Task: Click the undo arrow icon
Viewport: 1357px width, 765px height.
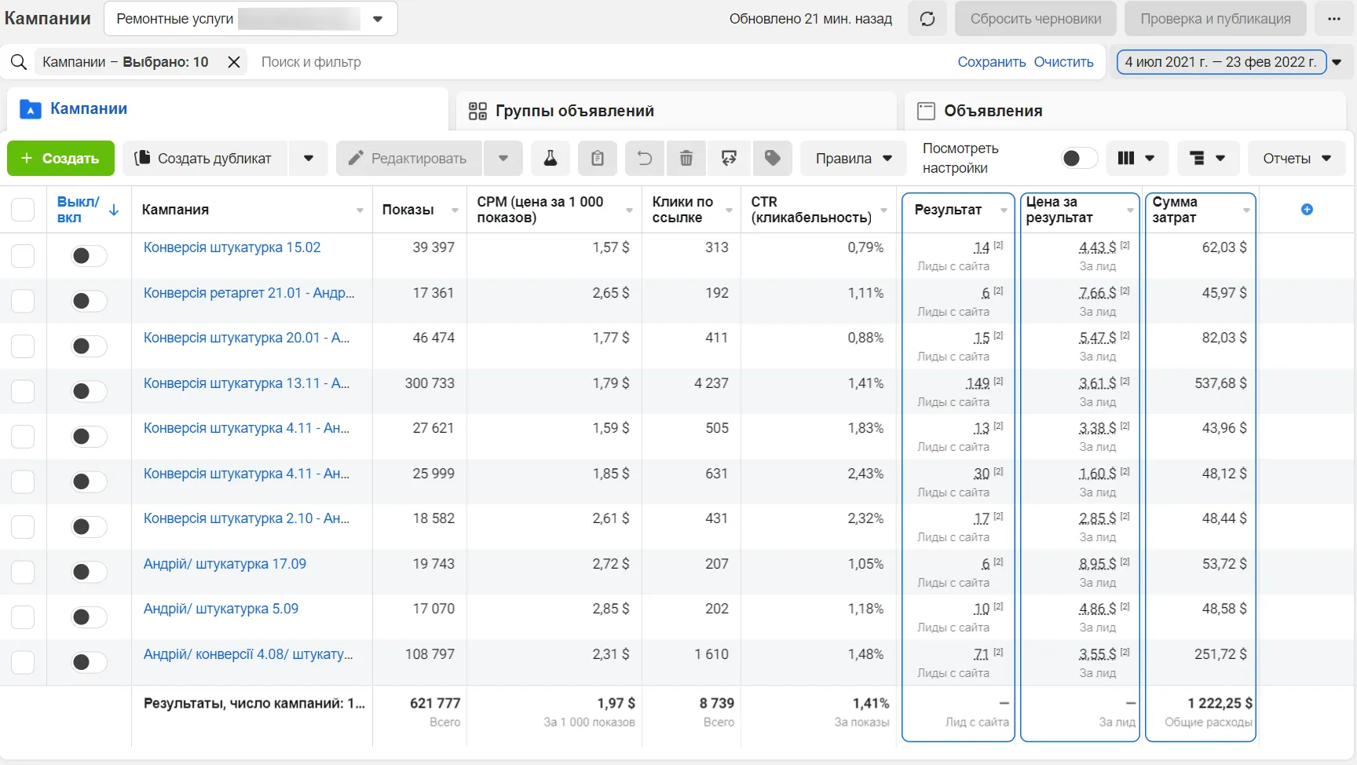Action: 645,159
